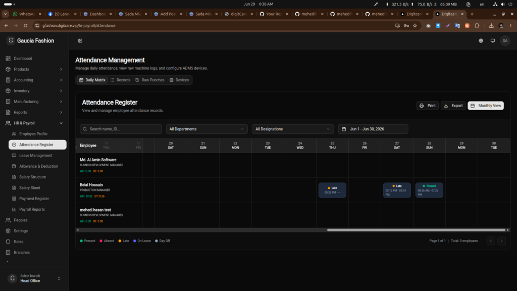Open the system power menu icon

click(x=510, y=4)
